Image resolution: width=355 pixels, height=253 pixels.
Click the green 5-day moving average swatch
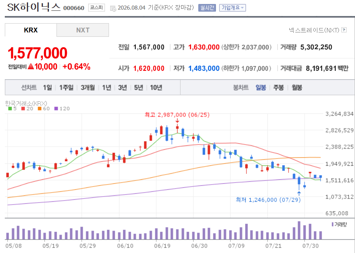[x=10, y=108]
